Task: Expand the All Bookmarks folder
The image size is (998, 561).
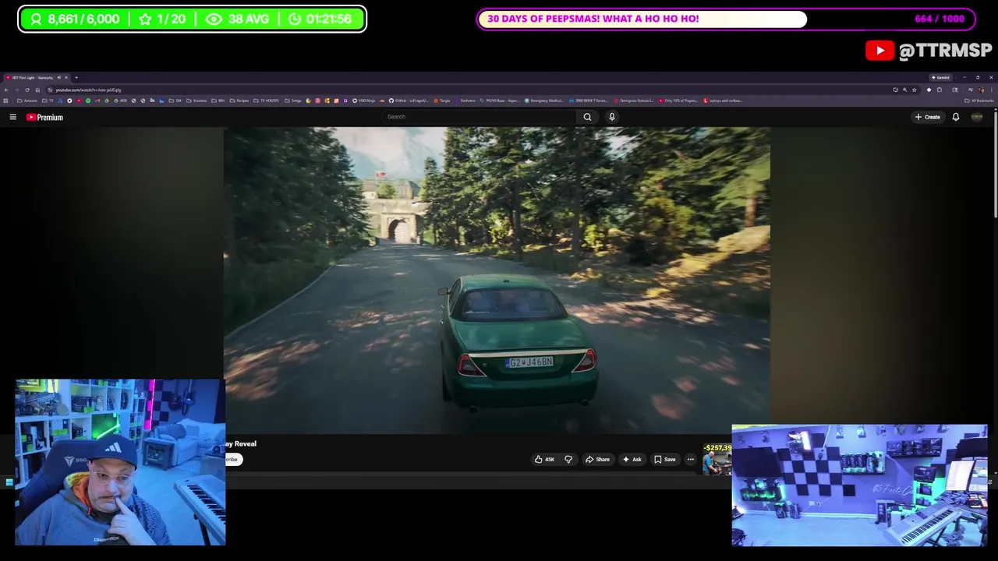Action: click(979, 101)
